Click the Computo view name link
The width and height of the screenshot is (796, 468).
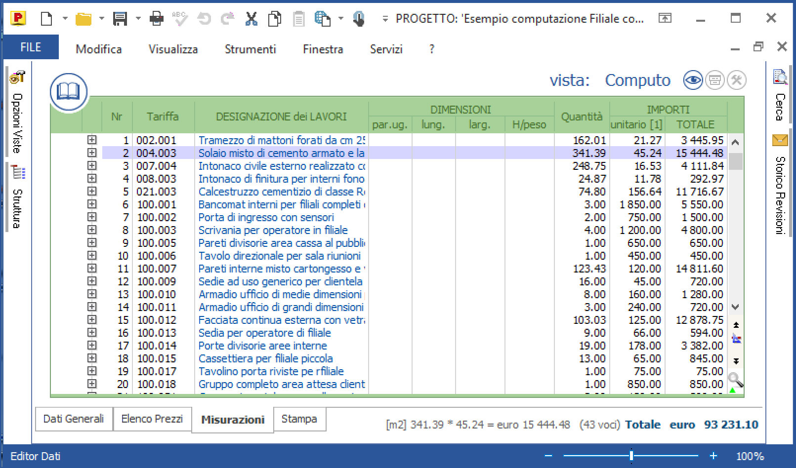click(x=637, y=80)
